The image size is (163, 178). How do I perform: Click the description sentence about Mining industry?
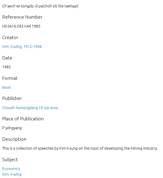coord(80,148)
